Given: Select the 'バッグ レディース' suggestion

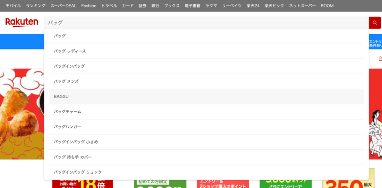Looking at the screenshot, I should (x=70, y=51).
